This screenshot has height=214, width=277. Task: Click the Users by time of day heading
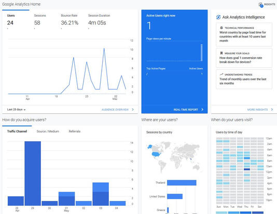click(x=229, y=132)
